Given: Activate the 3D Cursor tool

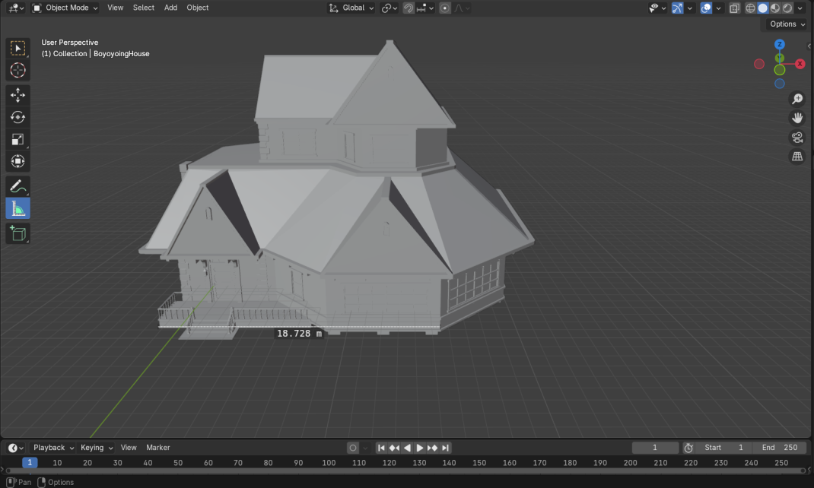Looking at the screenshot, I should coord(17,70).
